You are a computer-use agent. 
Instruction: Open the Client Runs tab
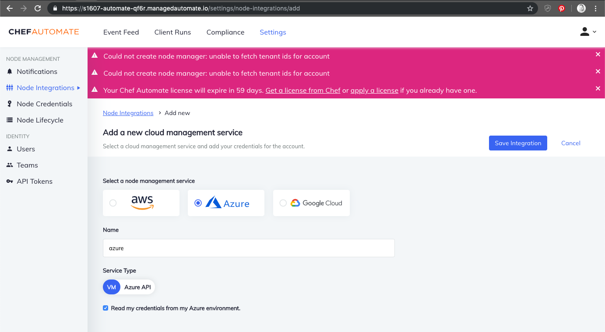pos(172,32)
